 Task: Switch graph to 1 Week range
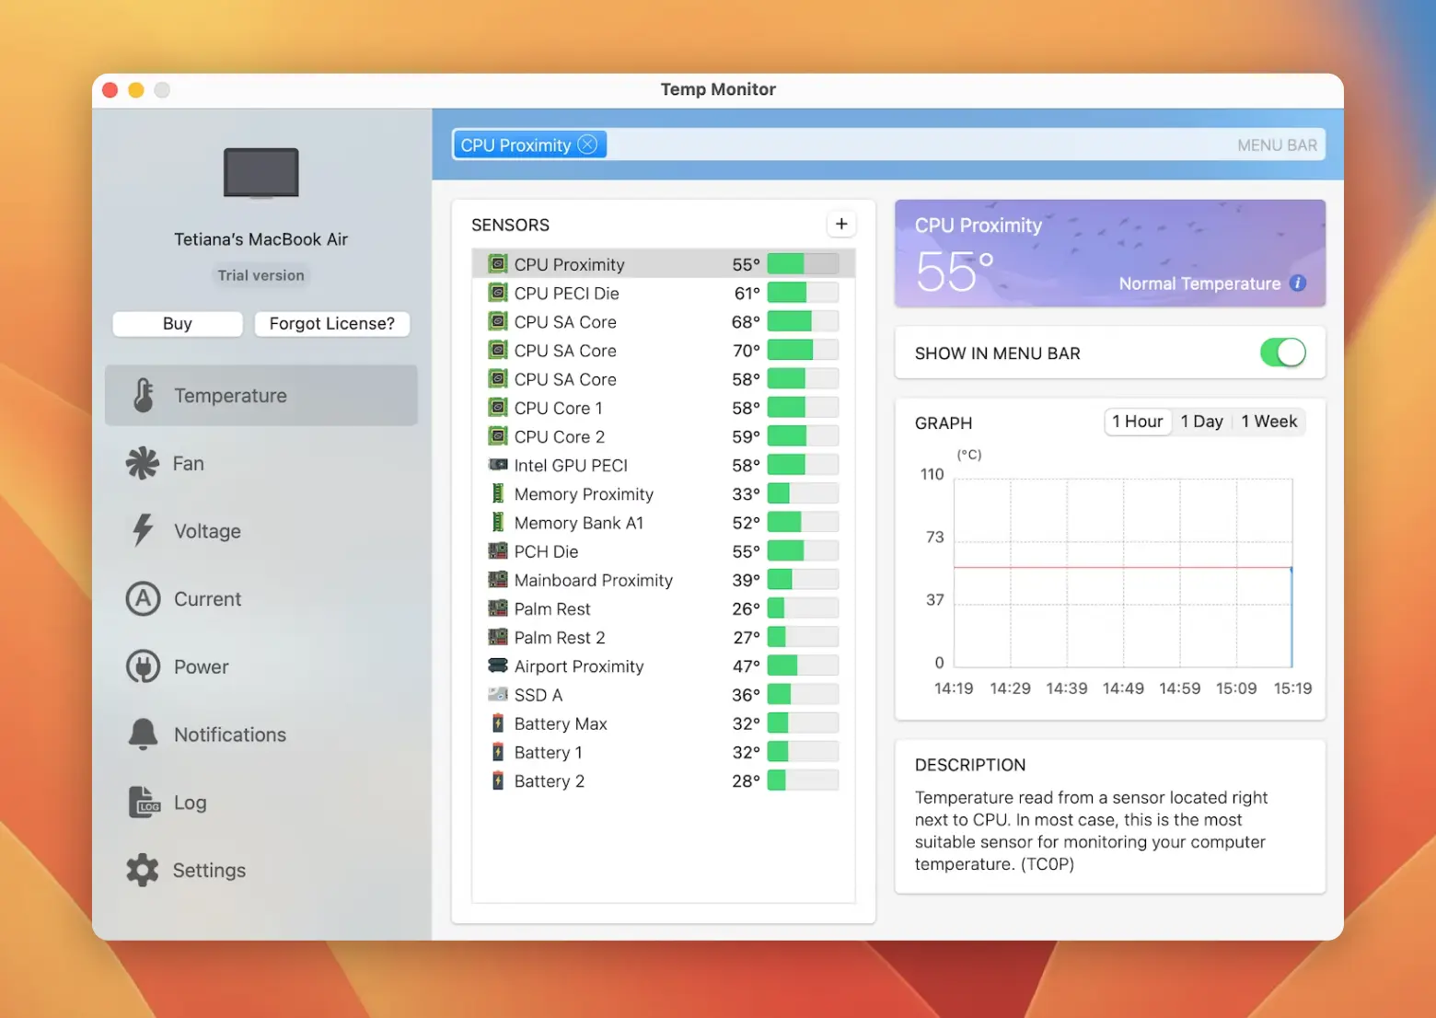click(1268, 422)
